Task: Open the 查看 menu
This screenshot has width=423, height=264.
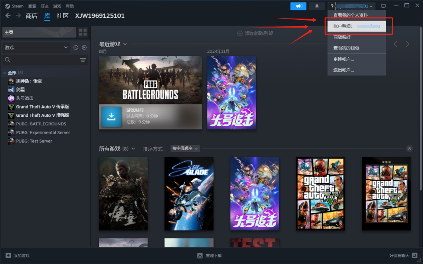Action: pos(32,6)
